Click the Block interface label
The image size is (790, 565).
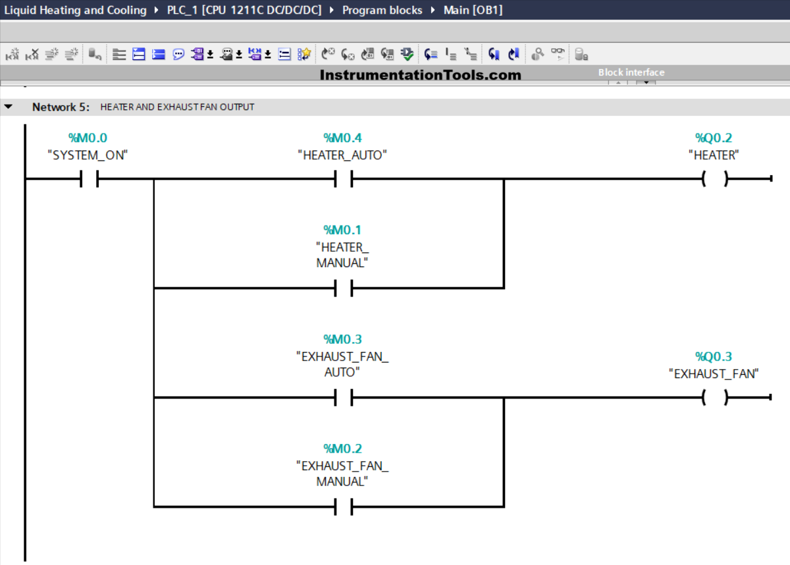(631, 72)
